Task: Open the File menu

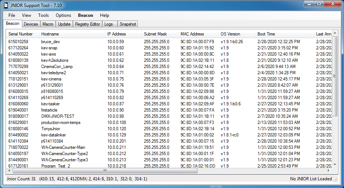Action: pos(12,15)
